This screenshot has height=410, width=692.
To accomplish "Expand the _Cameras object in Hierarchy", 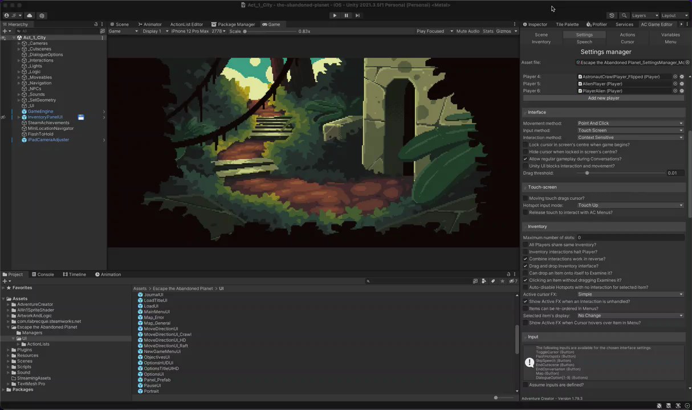I will point(19,43).
